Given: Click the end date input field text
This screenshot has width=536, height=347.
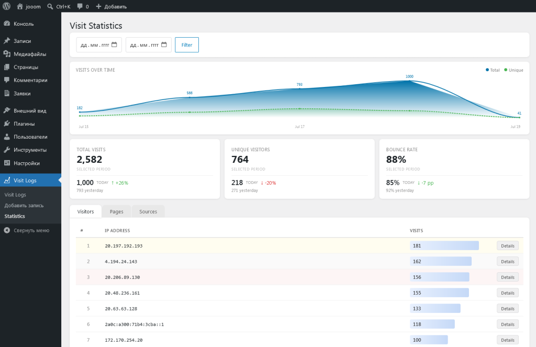Looking at the screenshot, I should click(144, 45).
